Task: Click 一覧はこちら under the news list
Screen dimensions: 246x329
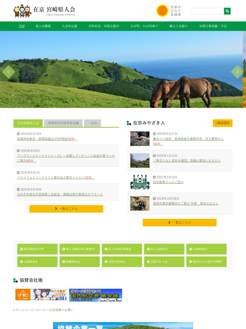Action: tap(66, 209)
